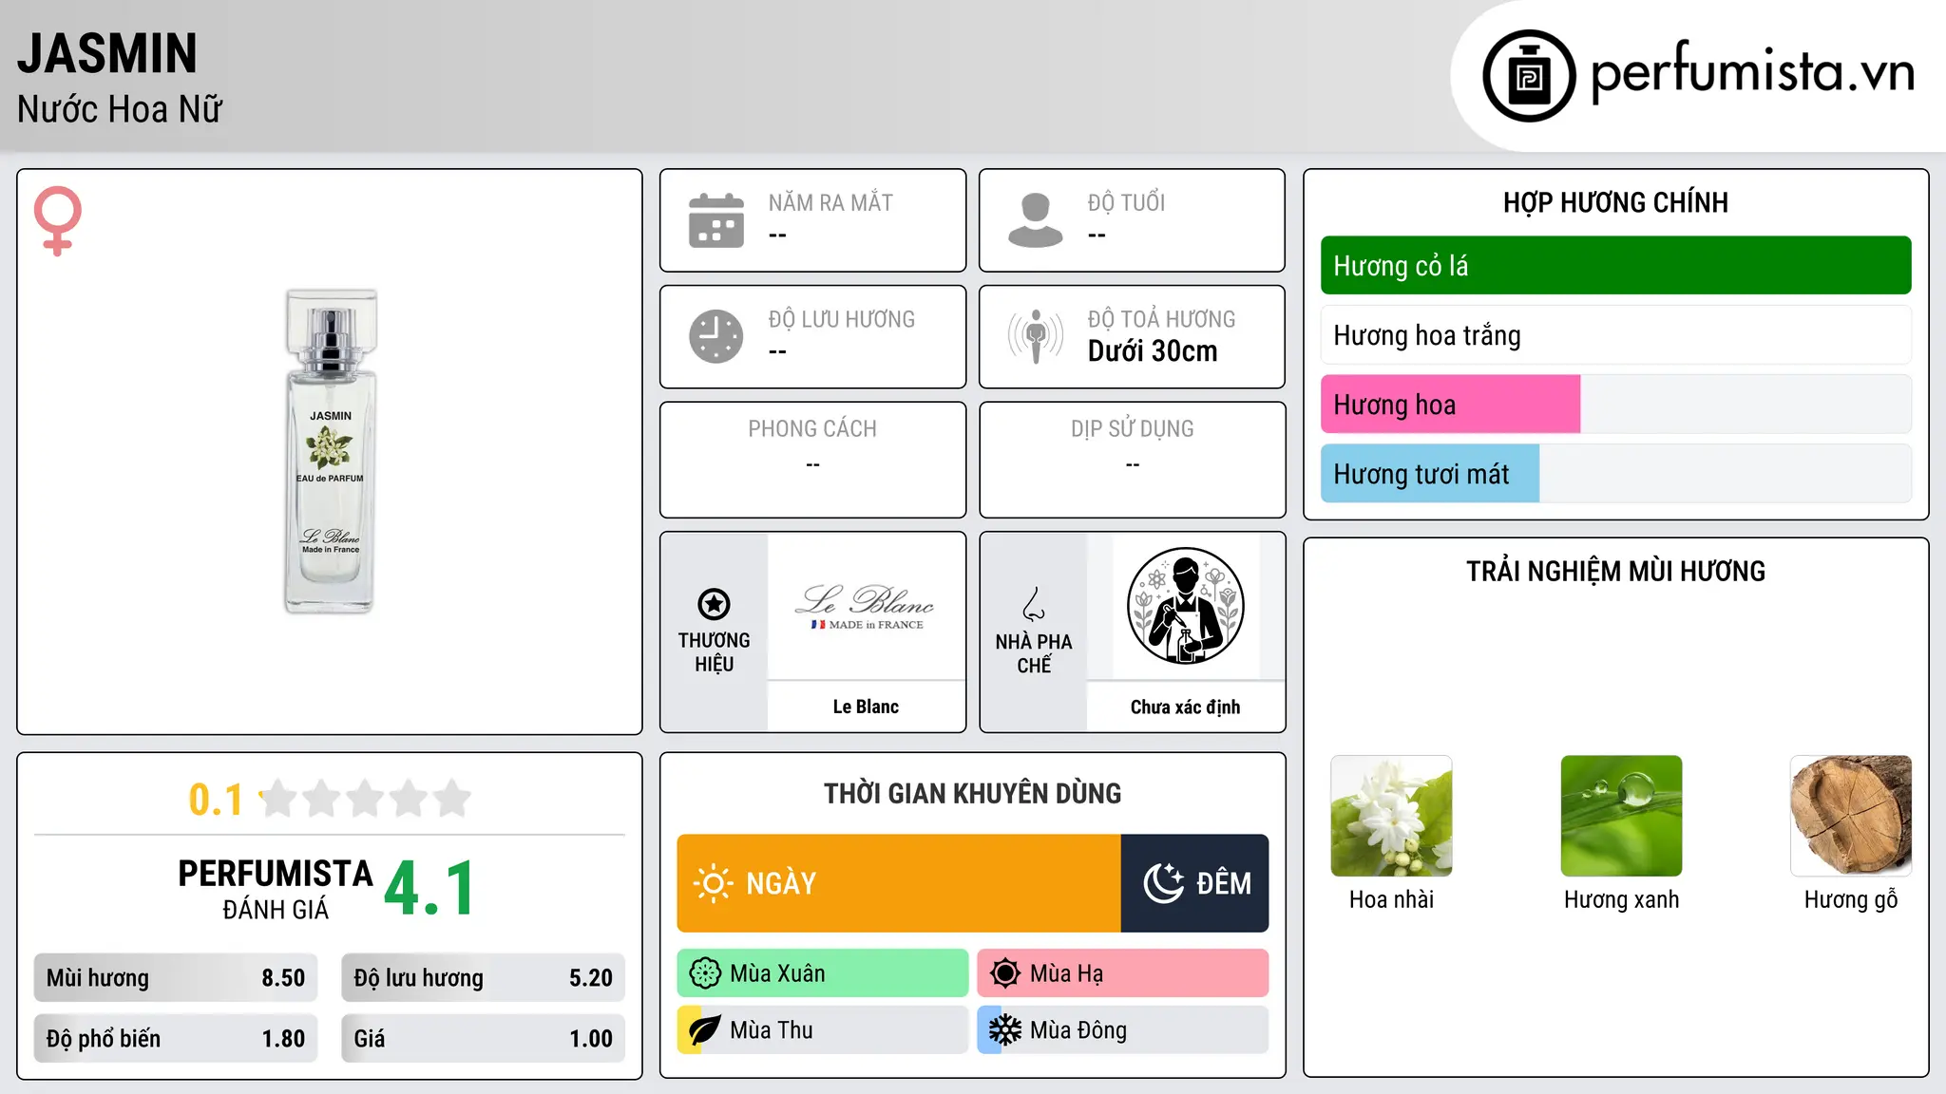Screen dimensions: 1946x1094
Task: Open the Jasmin perfume bottle image
Action: (x=331, y=451)
